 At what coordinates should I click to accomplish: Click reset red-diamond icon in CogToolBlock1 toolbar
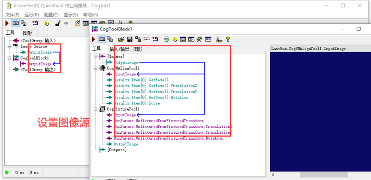tap(155, 39)
